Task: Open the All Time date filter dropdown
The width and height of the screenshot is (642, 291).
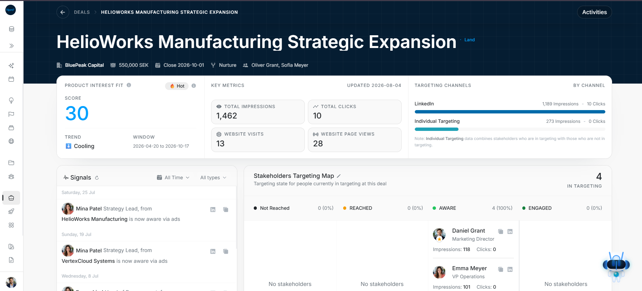Action: click(173, 178)
